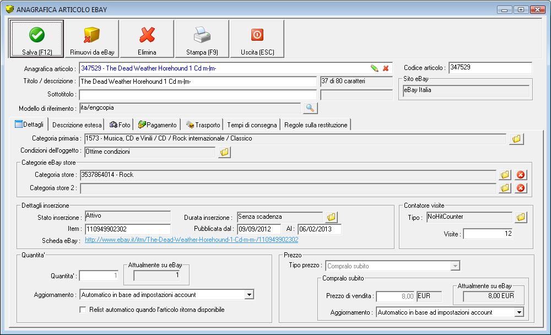Print using Stampa (F9)
Viewport: 551px width, 335px height.
coord(202,39)
